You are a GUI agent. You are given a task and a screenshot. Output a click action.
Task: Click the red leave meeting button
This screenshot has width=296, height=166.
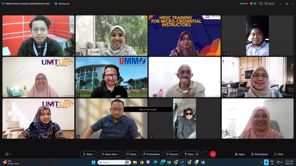coord(213,154)
